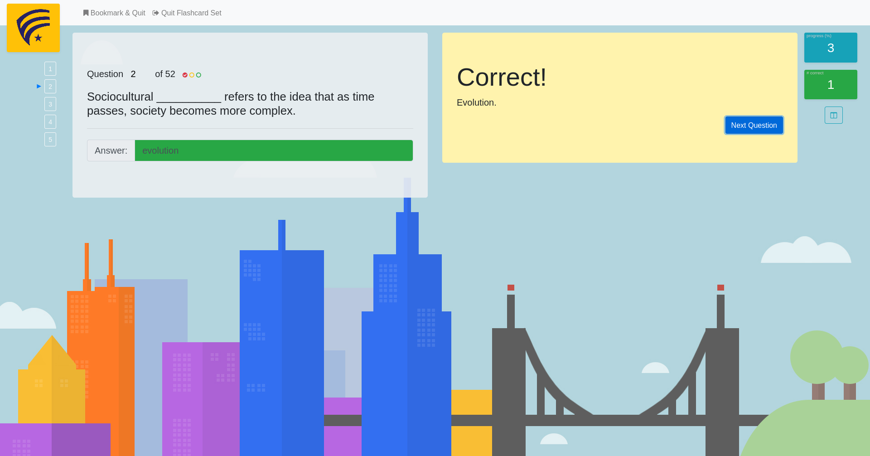
Task: Click the Correct! heading
Action: [x=502, y=77]
